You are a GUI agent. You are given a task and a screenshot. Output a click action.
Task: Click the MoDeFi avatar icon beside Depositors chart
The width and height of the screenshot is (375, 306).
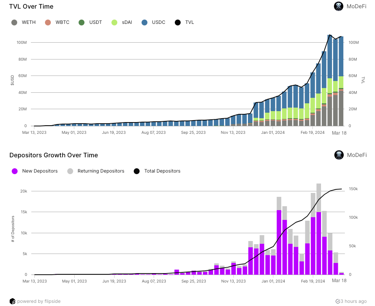[x=339, y=155]
